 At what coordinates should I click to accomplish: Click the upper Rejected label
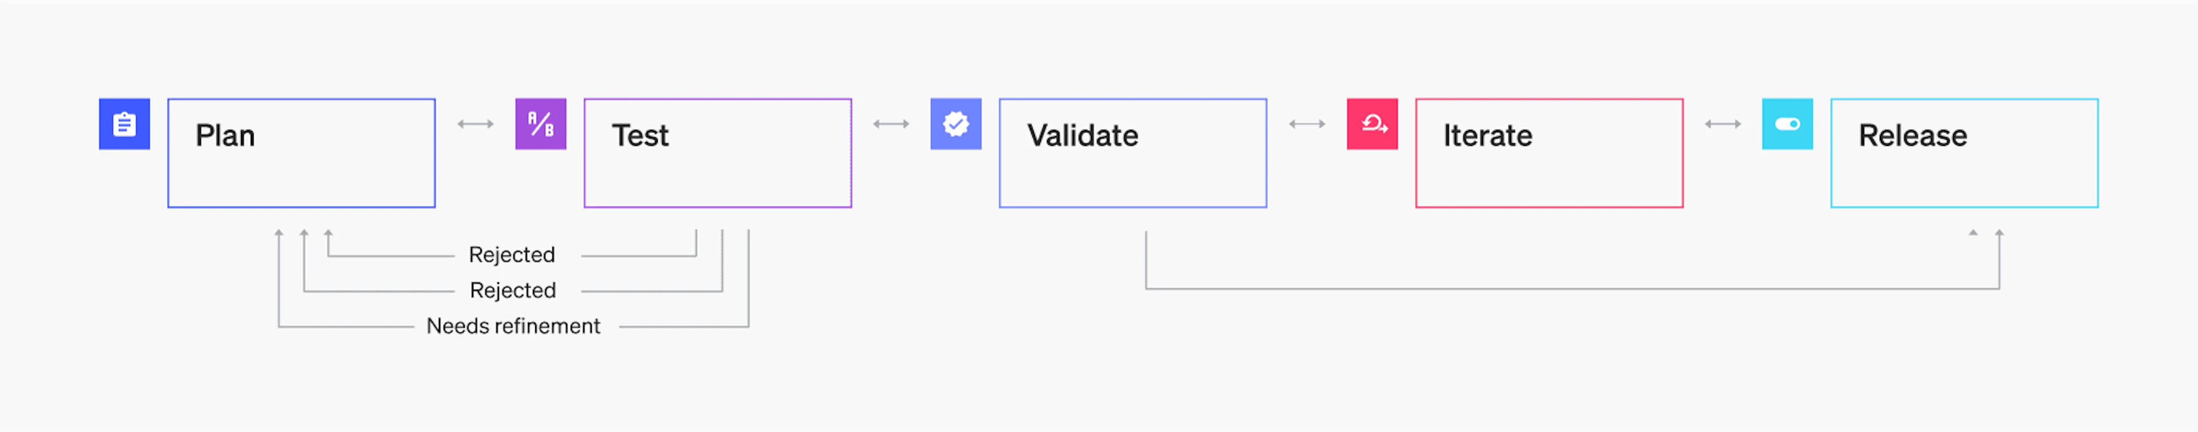(512, 255)
